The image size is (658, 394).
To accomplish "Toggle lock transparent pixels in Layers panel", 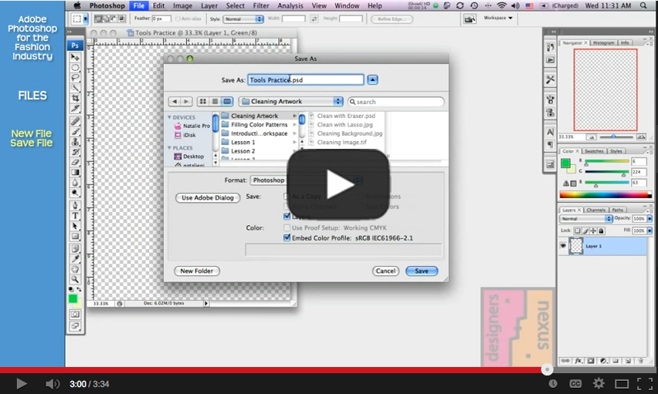I will coord(578,231).
